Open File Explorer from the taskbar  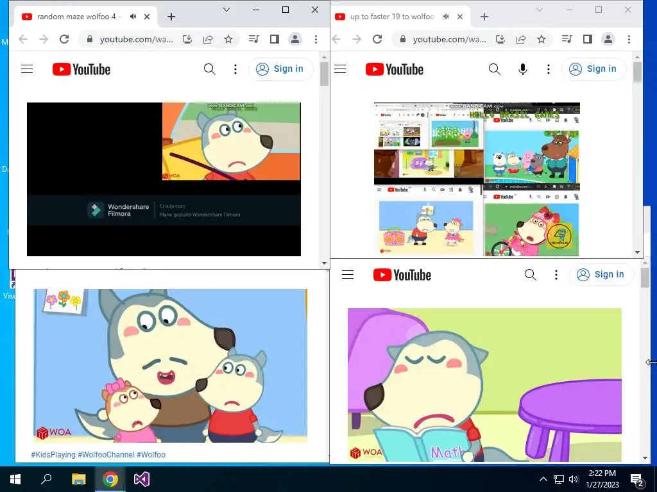click(x=78, y=479)
